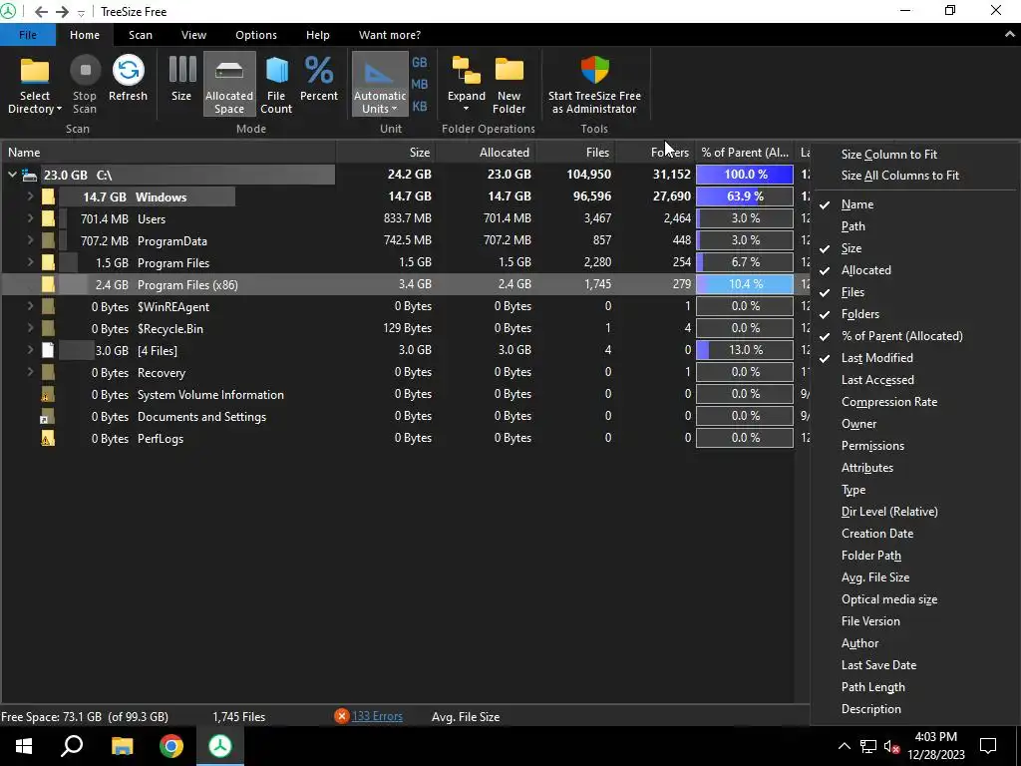The width and height of the screenshot is (1021, 766).
Task: Click the muted volume tray icon
Action: tap(891, 746)
